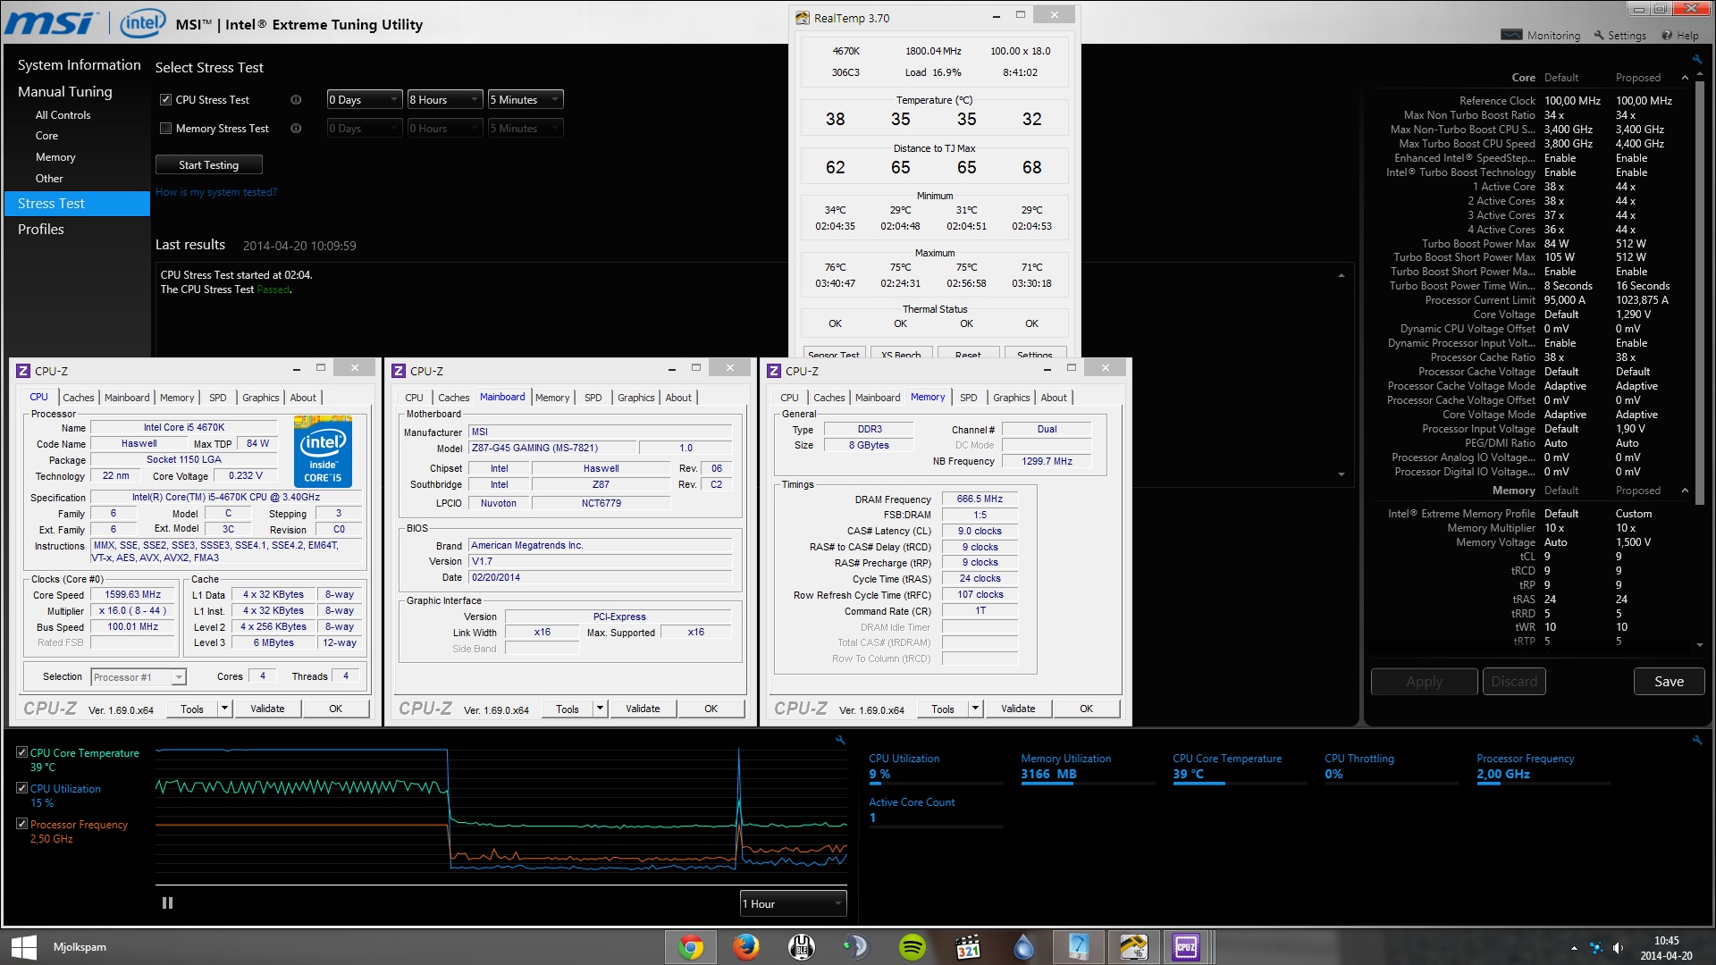Toggle Processor Frequency graph checkbox
The width and height of the screenshot is (1716, 965).
click(21, 824)
